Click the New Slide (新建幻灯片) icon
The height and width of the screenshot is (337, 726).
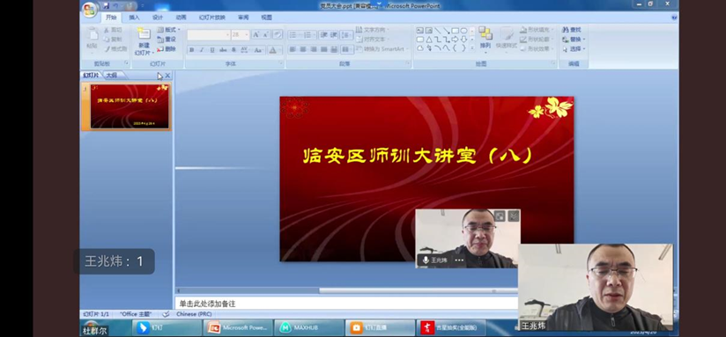coord(144,33)
